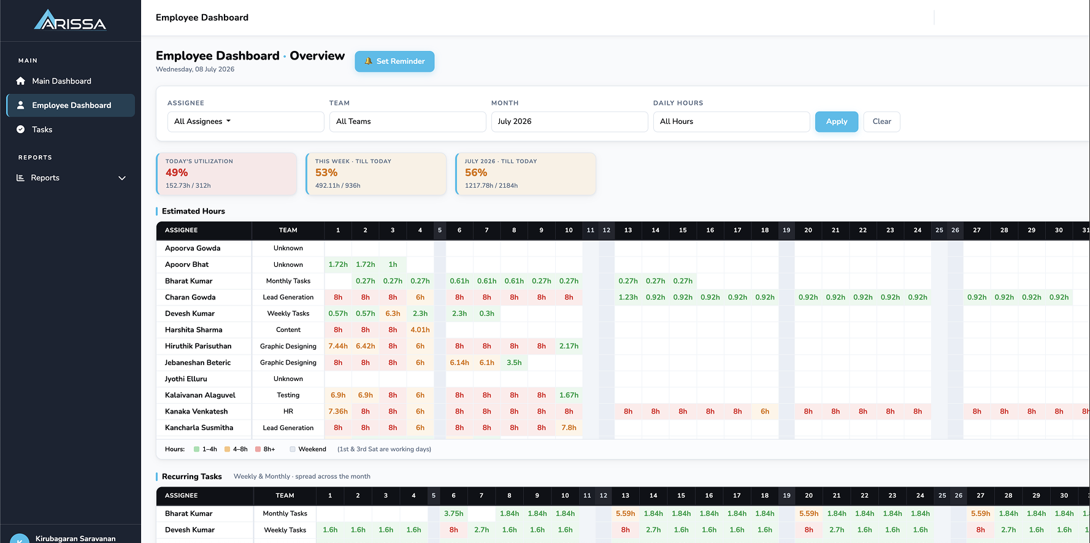Viewport: 1090px width, 543px height.
Task: Click the Set Reminder button
Action: pyautogui.click(x=394, y=61)
